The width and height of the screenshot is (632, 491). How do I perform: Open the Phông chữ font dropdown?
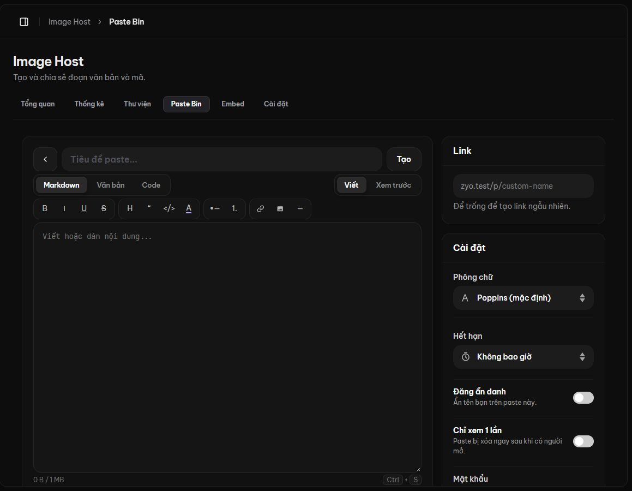[523, 298]
